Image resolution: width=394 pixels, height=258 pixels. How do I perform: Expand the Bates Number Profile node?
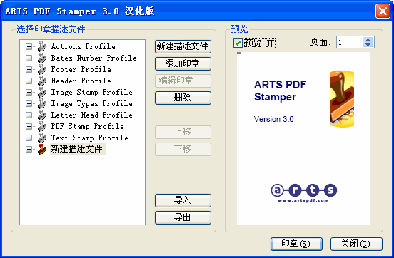pos(29,58)
